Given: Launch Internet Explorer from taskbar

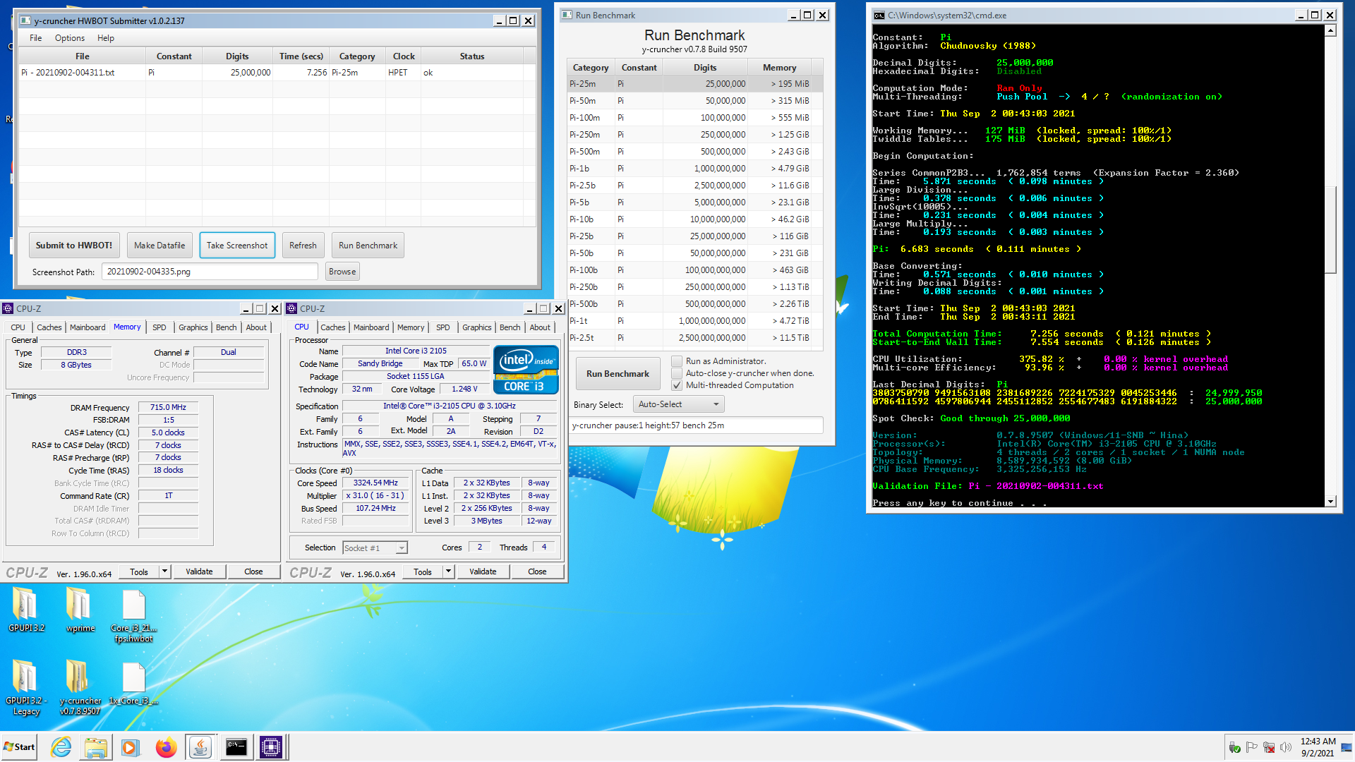Looking at the screenshot, I should (x=61, y=747).
